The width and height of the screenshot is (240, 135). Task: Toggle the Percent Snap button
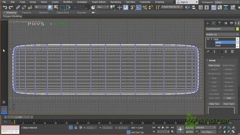point(145,7)
